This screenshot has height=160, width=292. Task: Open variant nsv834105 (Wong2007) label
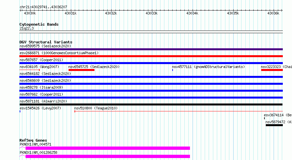pyautogui.click(x=39, y=67)
